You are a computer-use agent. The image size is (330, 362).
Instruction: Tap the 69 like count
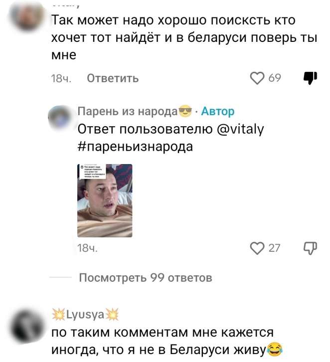pos(275,78)
